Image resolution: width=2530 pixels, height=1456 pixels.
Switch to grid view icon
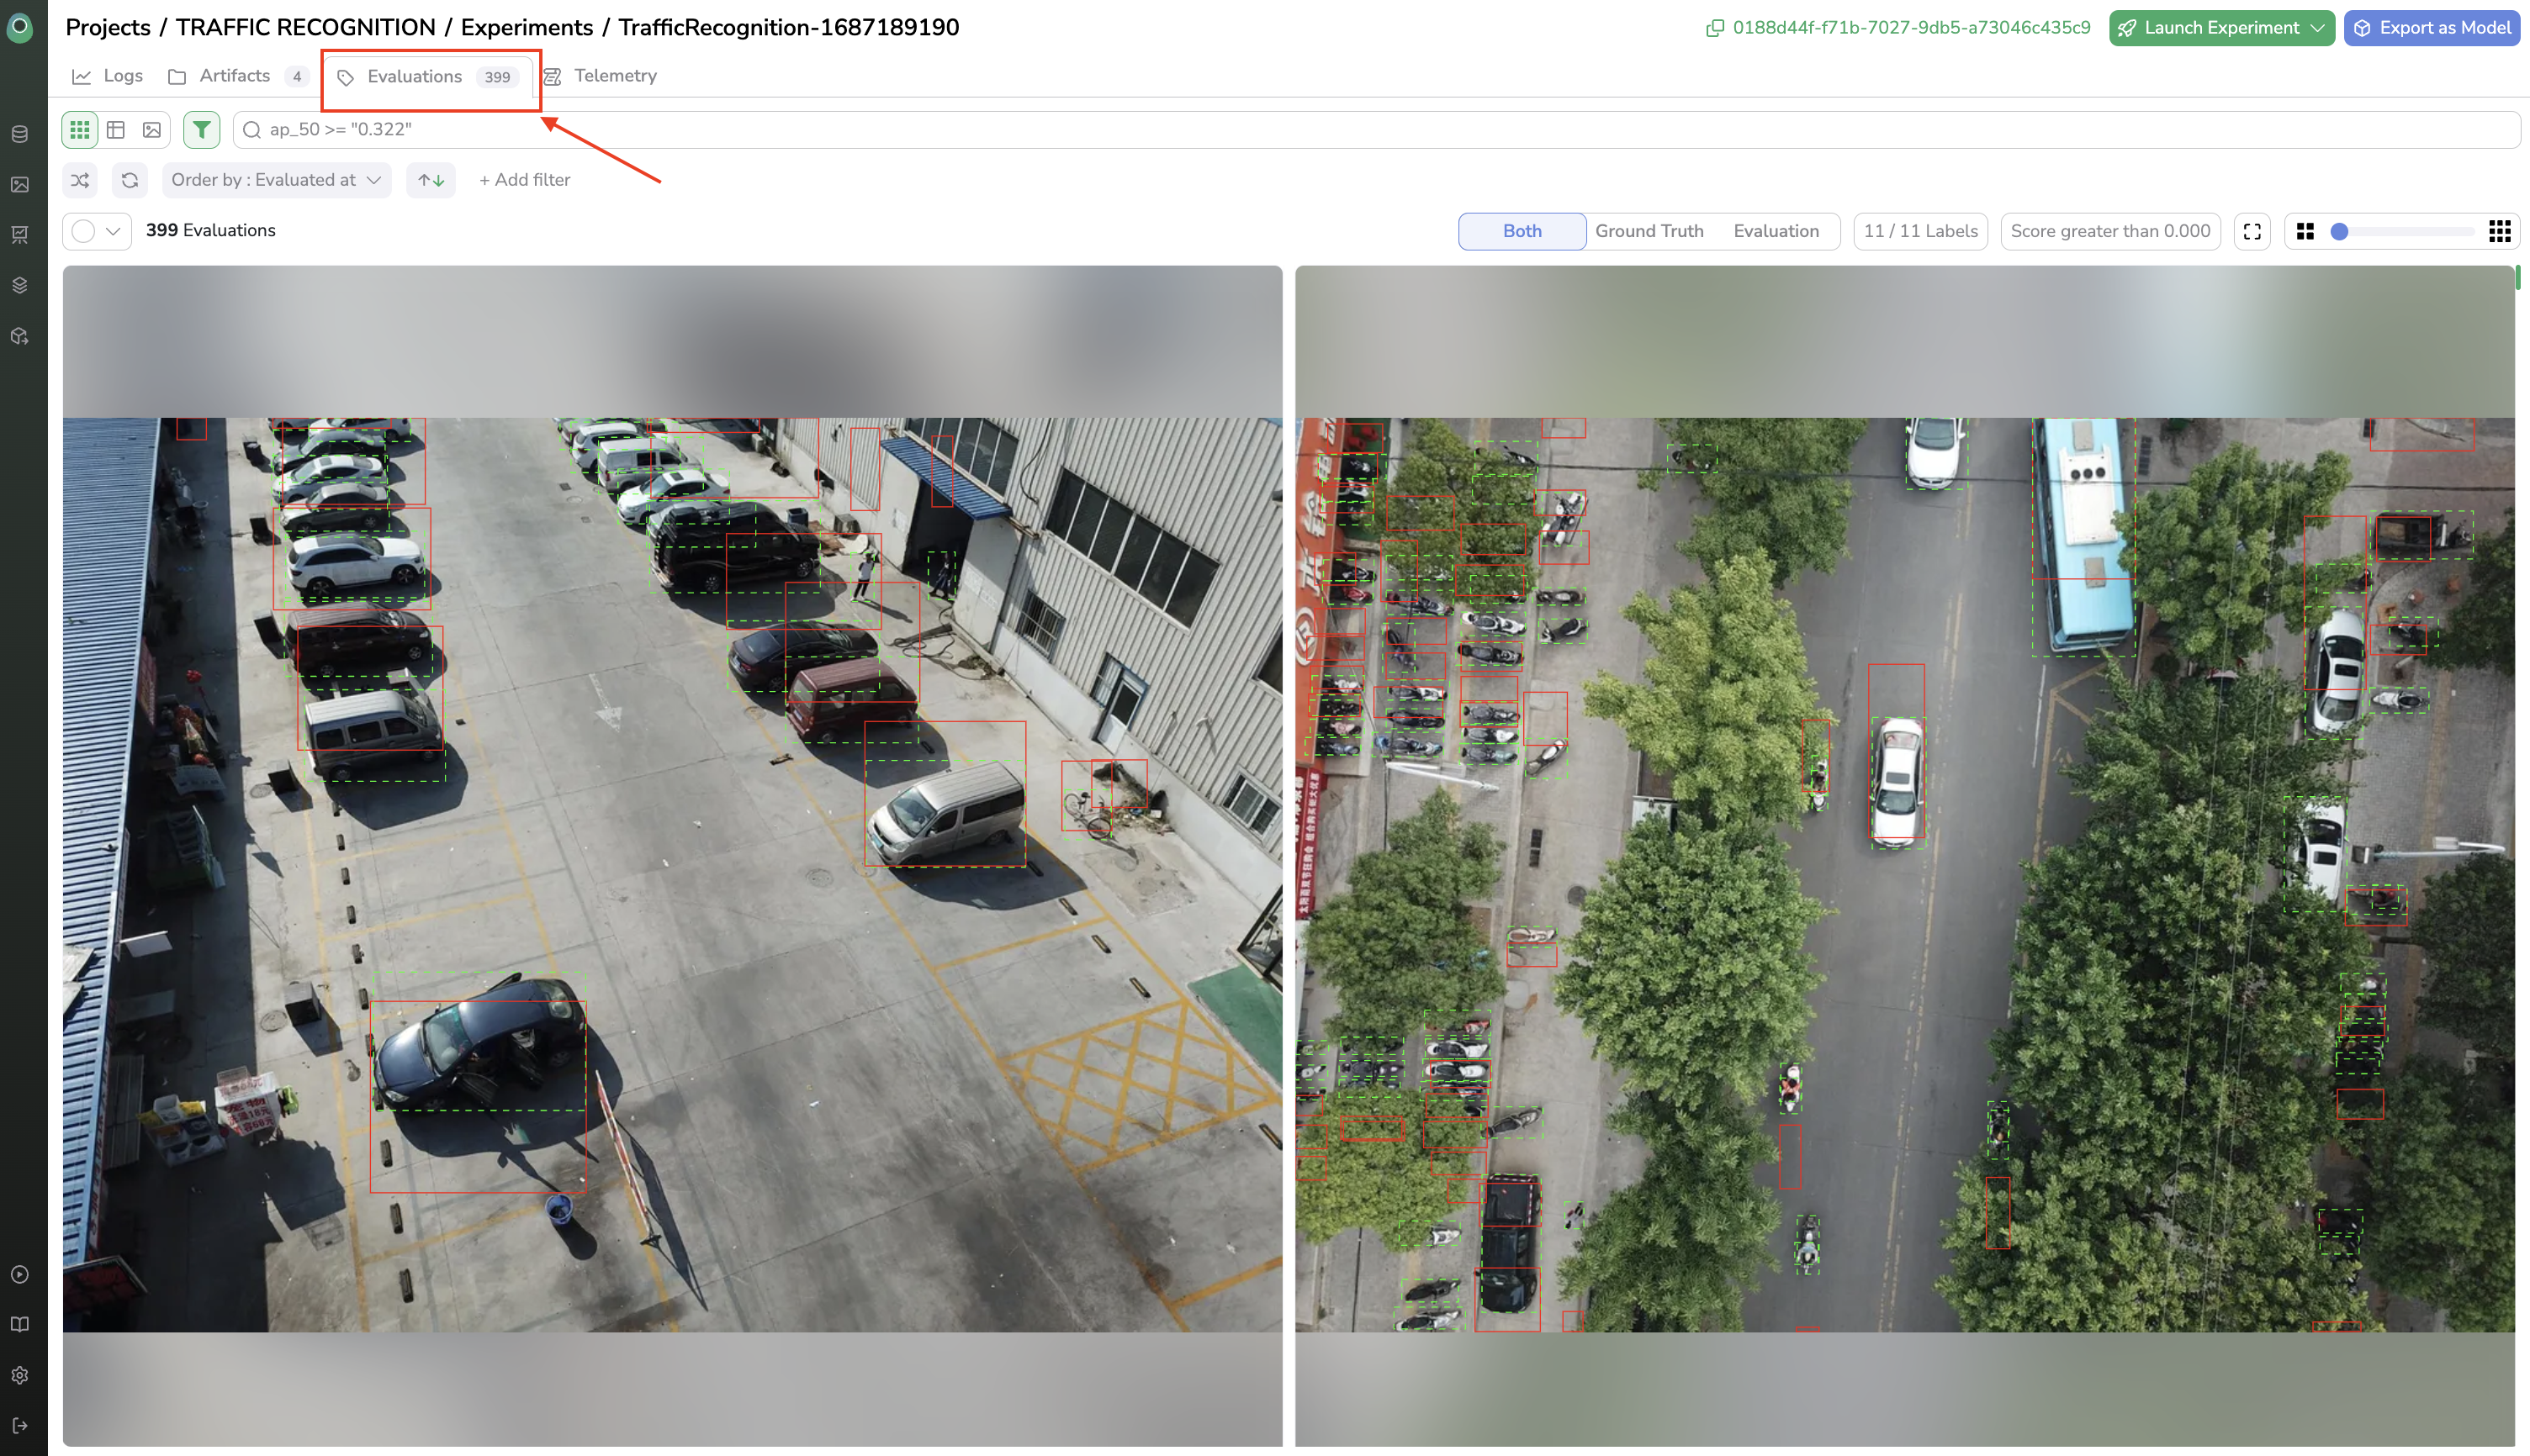click(80, 130)
